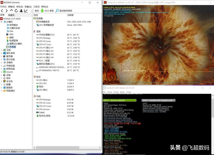The height and width of the screenshot is (155, 214).
Task: Switch to the 收藏夹 tab
Action: tap(11, 15)
